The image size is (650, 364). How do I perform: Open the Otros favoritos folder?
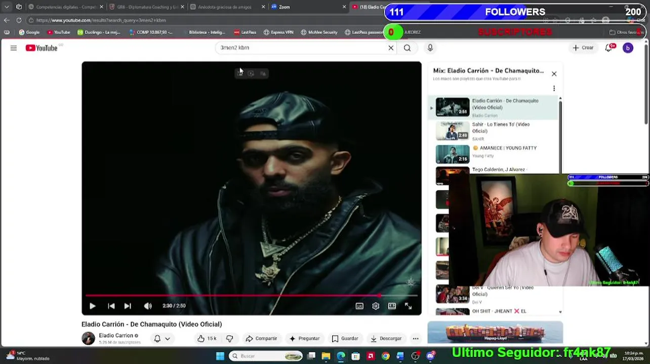tap(626, 32)
